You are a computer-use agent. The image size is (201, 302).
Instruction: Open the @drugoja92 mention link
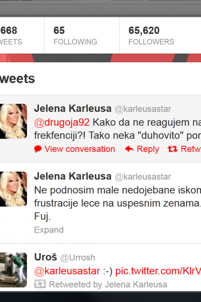click(x=62, y=122)
